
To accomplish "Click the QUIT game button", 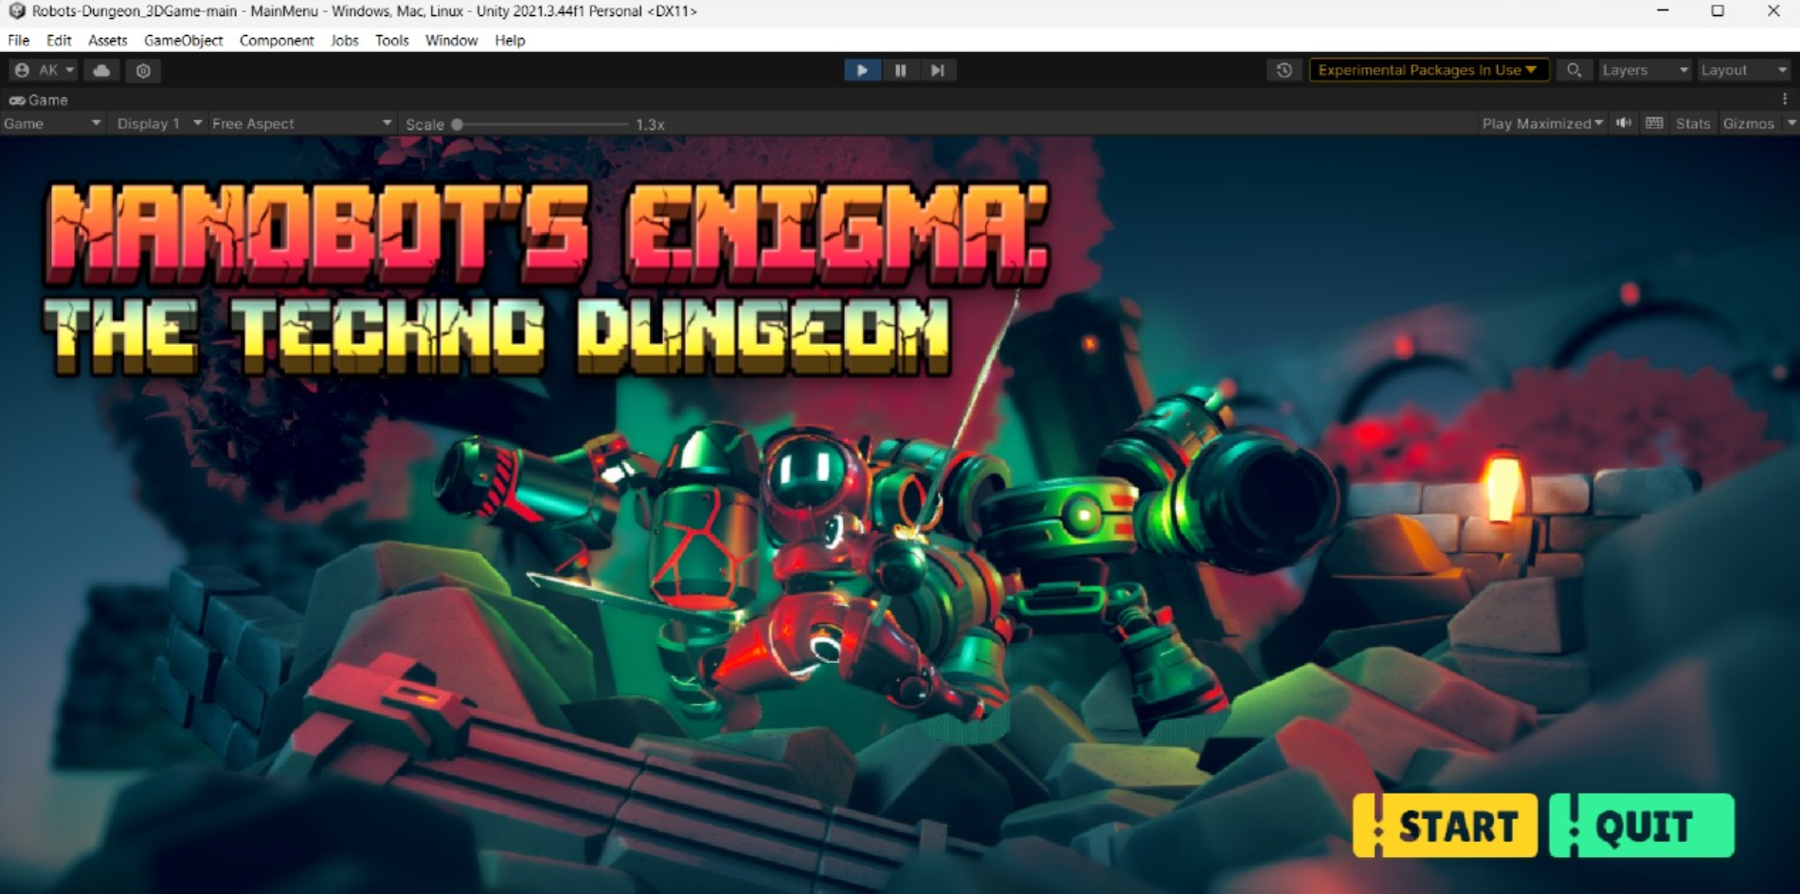I will coord(1642,826).
